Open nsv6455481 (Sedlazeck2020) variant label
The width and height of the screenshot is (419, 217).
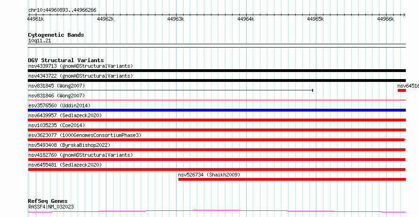click(x=65, y=165)
